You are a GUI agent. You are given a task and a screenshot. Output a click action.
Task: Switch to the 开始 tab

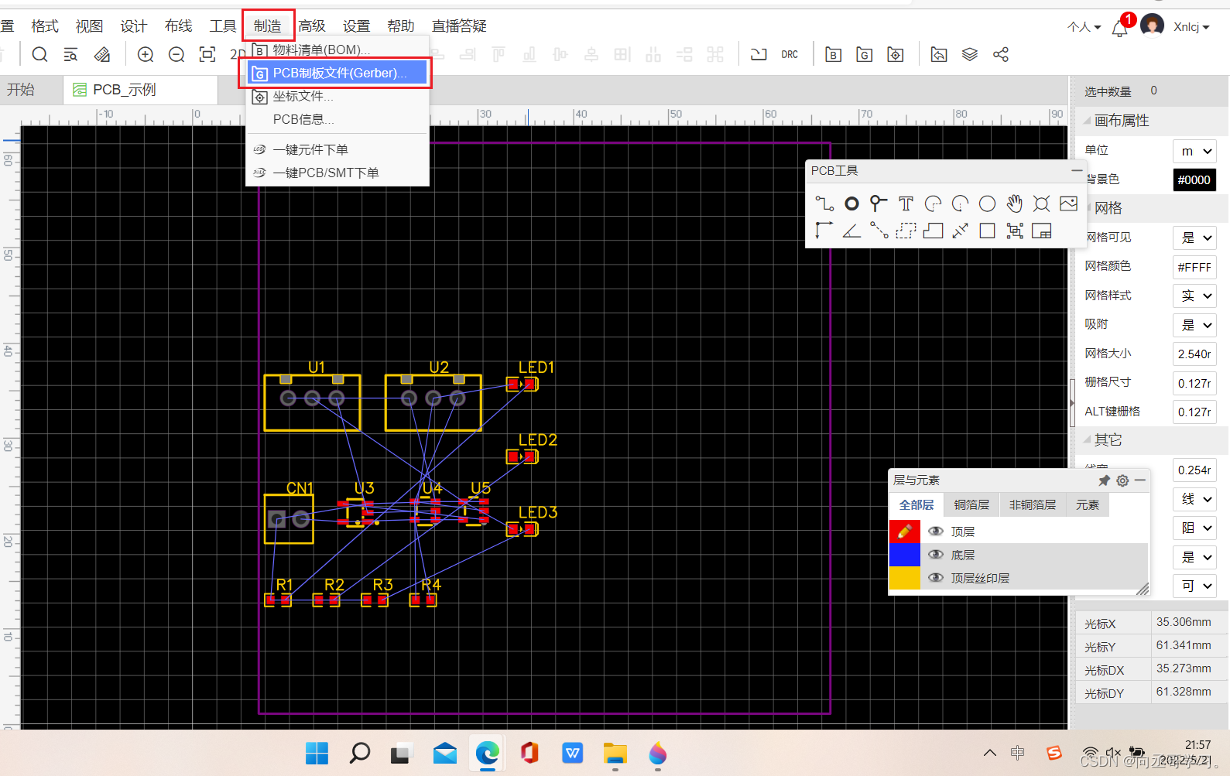(x=22, y=90)
